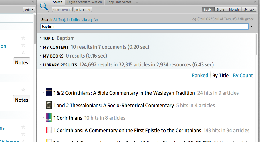This screenshot has width=260, height=142.
Task: Open the Copy Bible Verses tab
Action: [x=119, y=2]
